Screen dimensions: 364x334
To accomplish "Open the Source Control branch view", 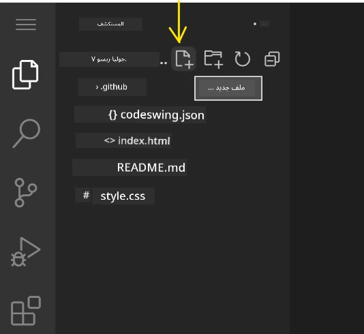I will point(25,192).
